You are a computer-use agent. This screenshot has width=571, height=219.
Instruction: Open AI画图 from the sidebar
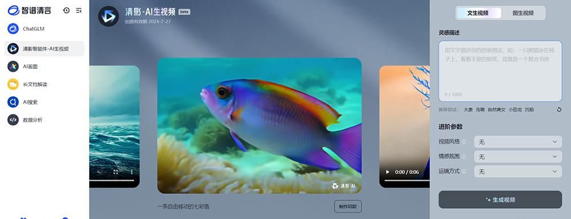(x=45, y=67)
